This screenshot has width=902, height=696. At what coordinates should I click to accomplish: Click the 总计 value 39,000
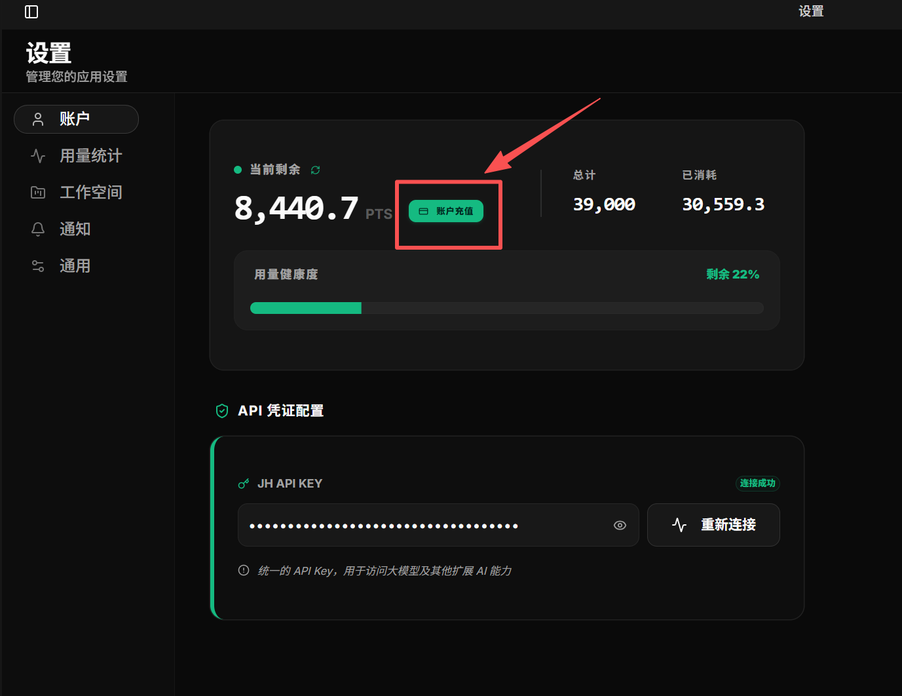point(604,204)
